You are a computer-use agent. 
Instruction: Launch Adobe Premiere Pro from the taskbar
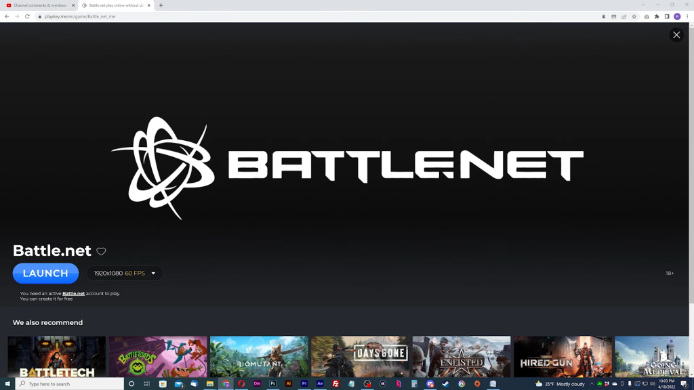coord(304,384)
